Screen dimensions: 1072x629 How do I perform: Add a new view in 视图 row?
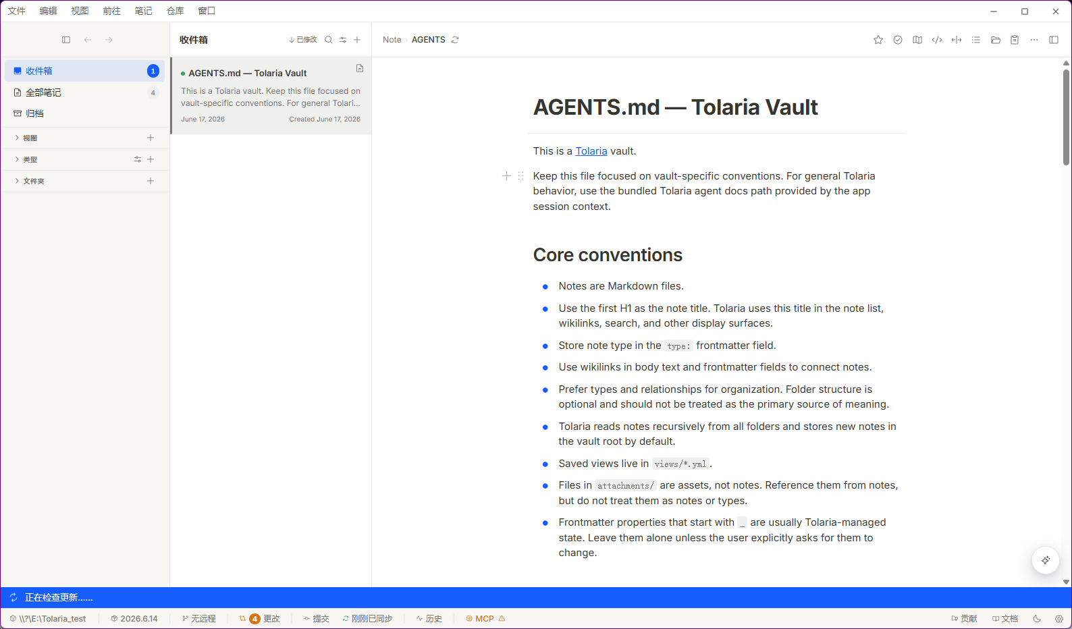[x=151, y=138]
